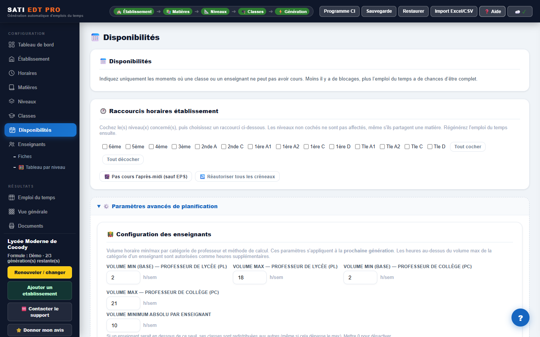The height and width of the screenshot is (337, 540).
Task: Click the Tableau de bord grid icon
Action: (12, 45)
